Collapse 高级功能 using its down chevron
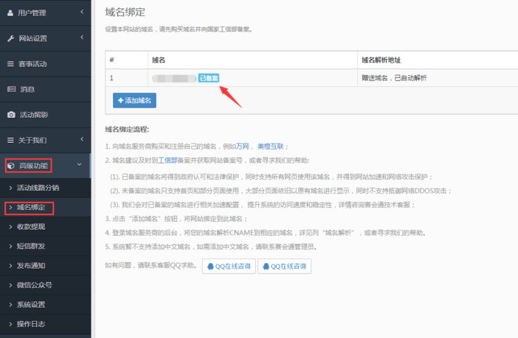 [x=80, y=166]
